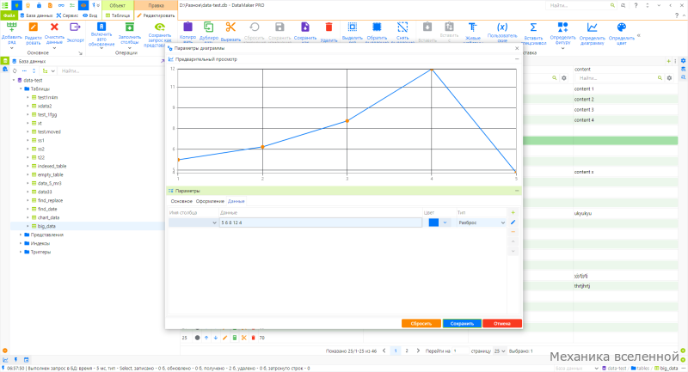Open the Вид ribbon tab
The height and width of the screenshot is (372, 688).
[90, 15]
